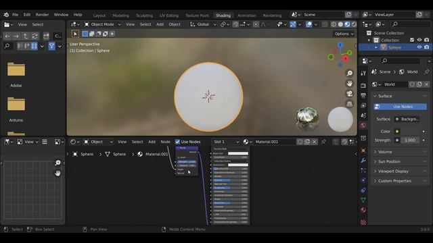Select solid viewport shading

(x=340, y=24)
